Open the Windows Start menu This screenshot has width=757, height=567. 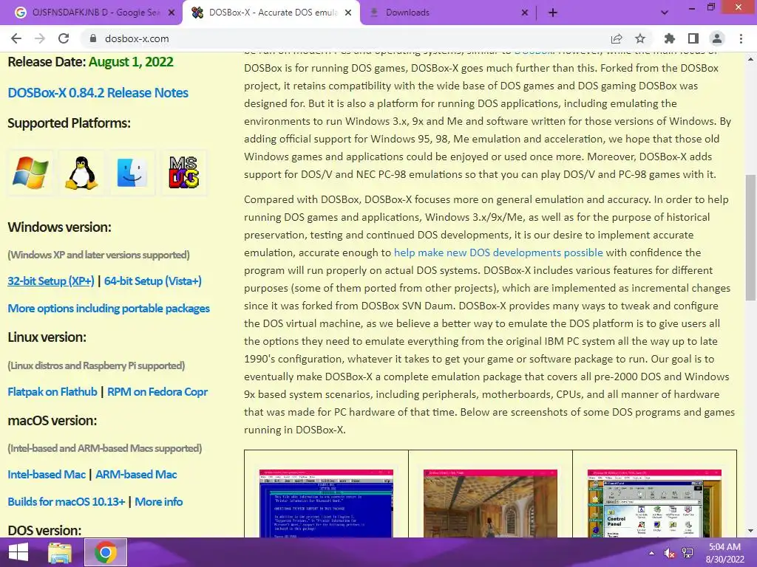pyautogui.click(x=18, y=552)
